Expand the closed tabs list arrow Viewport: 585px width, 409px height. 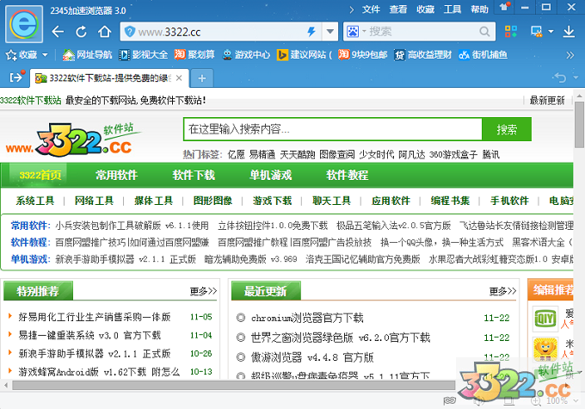[576, 77]
